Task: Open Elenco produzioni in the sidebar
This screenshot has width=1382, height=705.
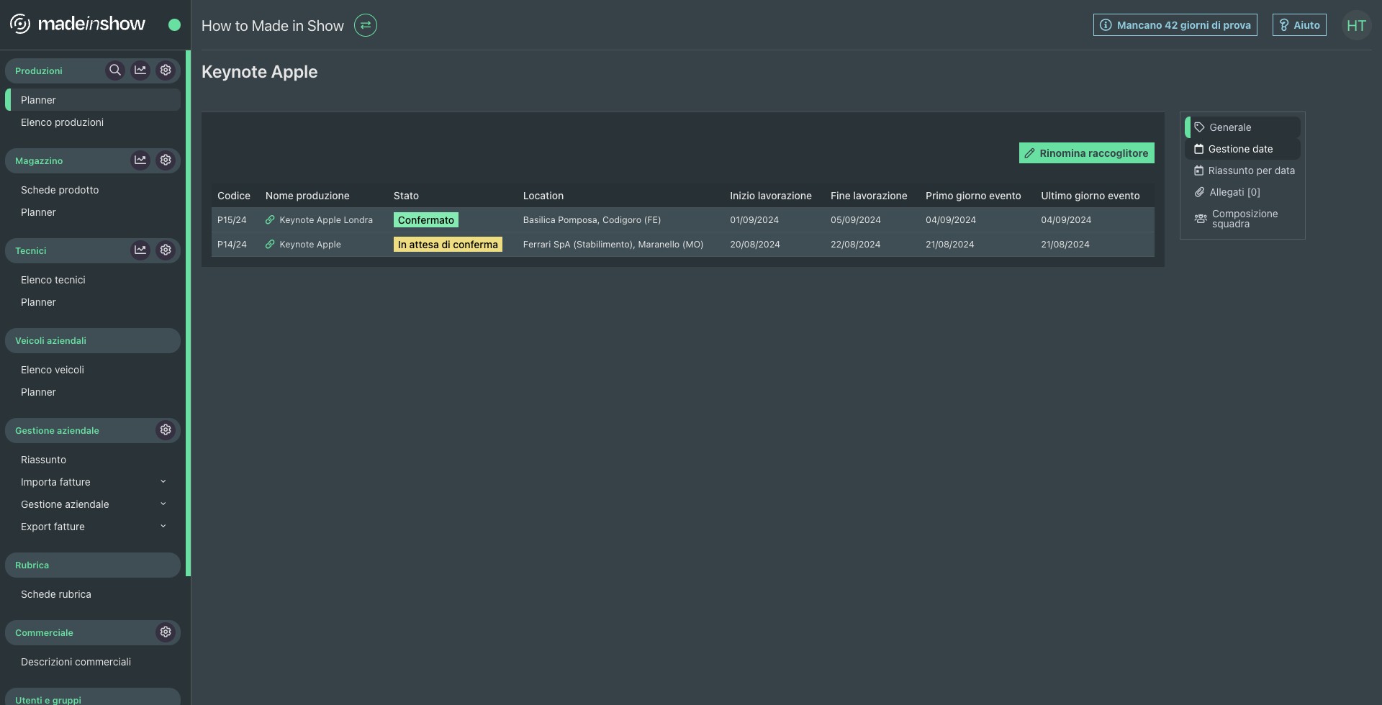Action: click(x=93, y=122)
